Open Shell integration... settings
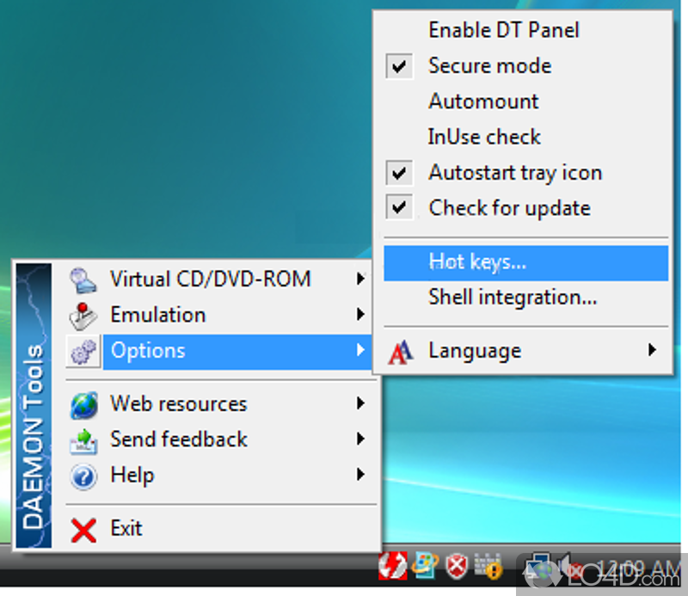Viewport: 688px width, 596px height. [525, 298]
